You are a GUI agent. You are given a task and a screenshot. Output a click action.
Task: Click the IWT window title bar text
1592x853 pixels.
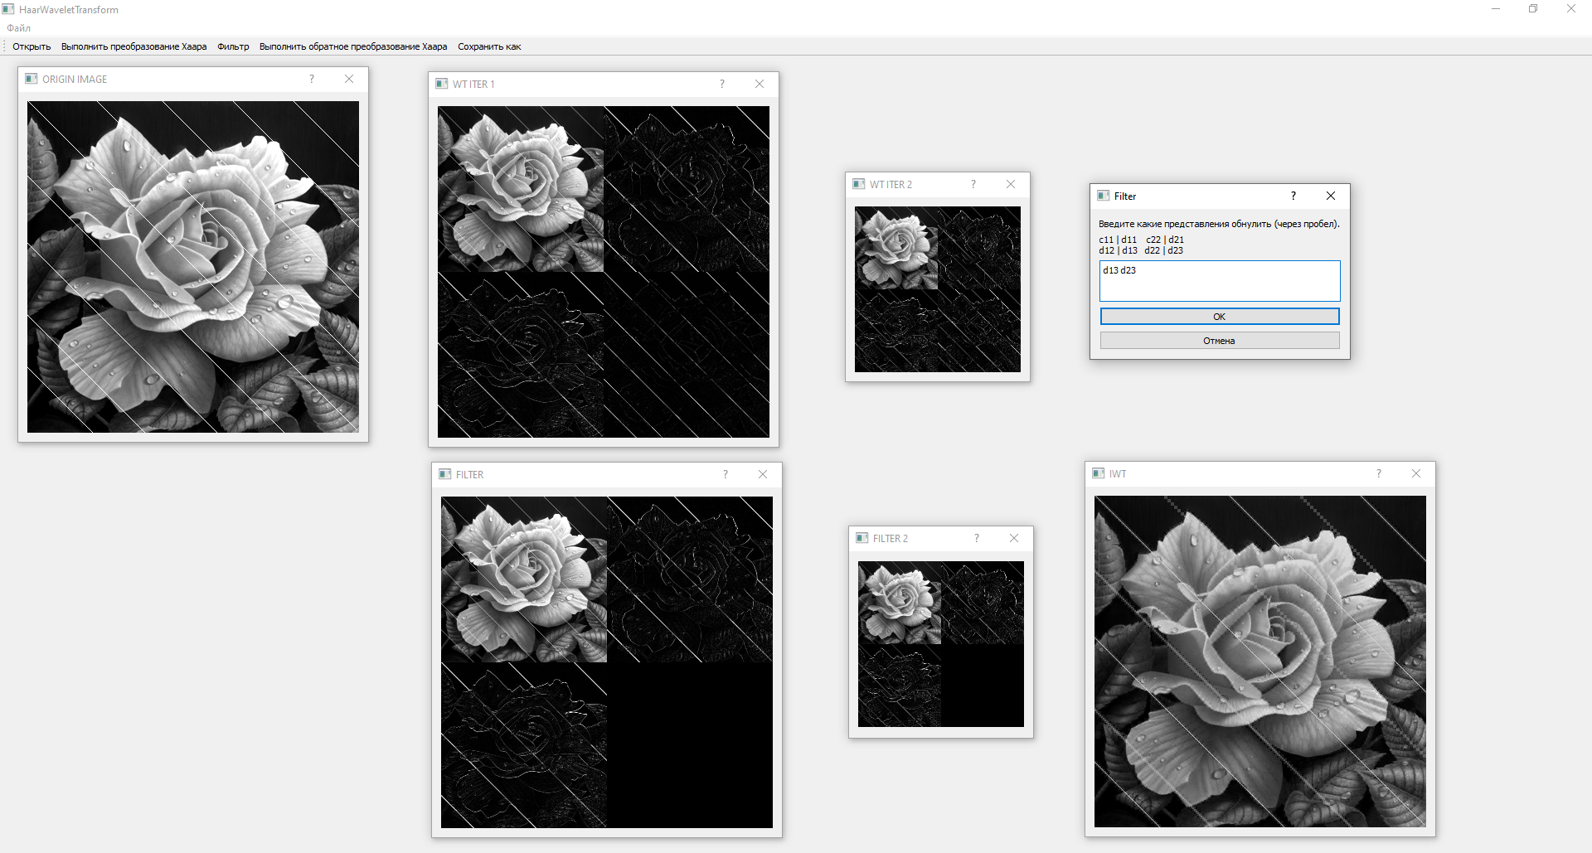(1118, 474)
